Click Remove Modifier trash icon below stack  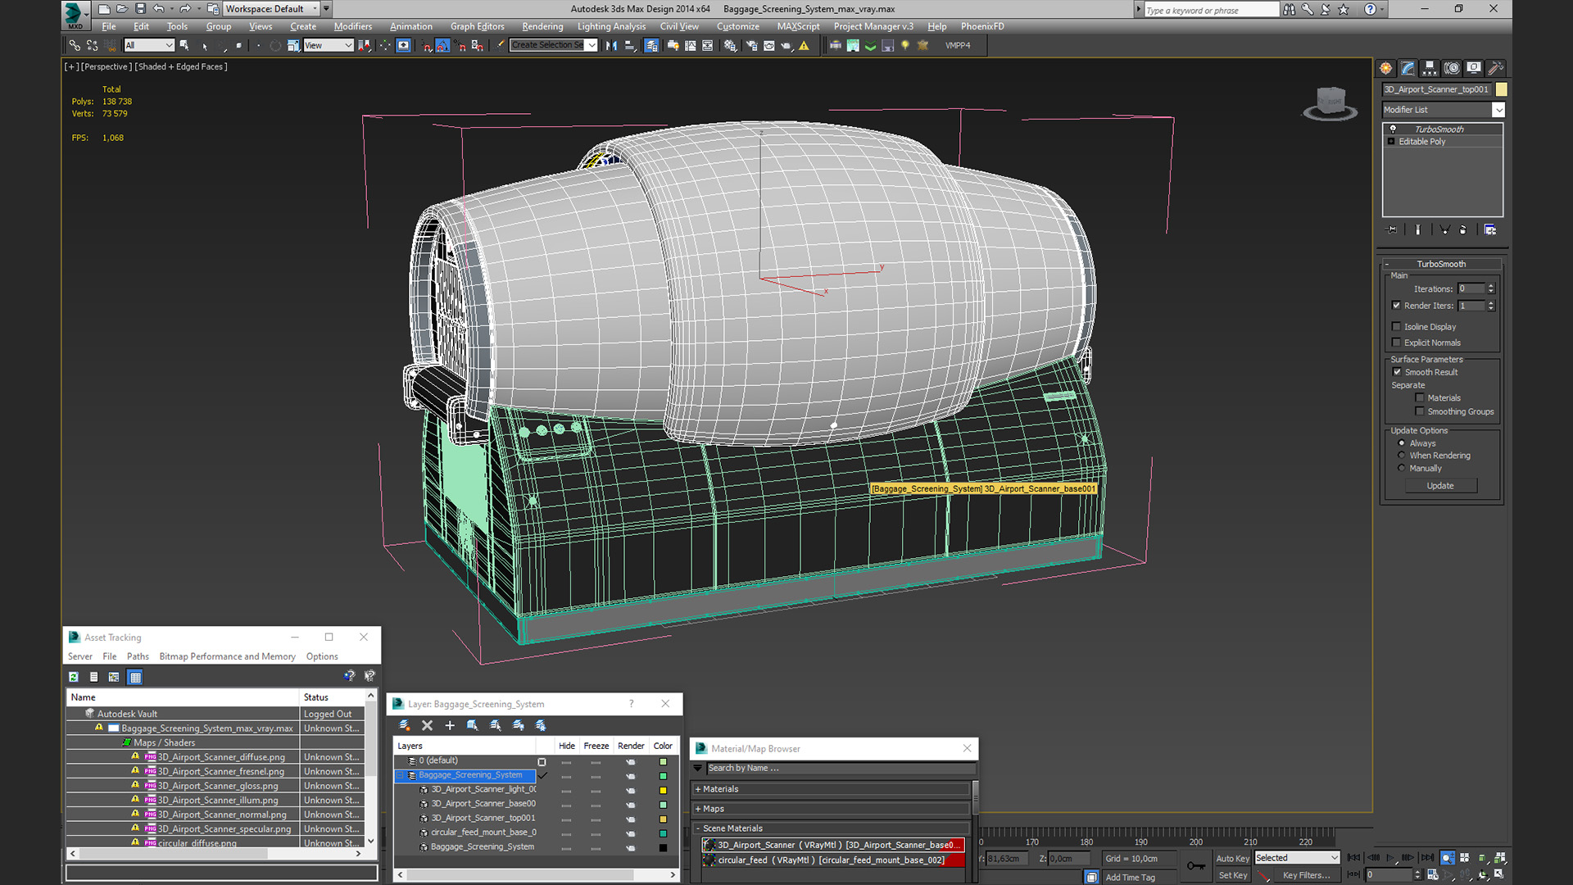click(x=1463, y=230)
